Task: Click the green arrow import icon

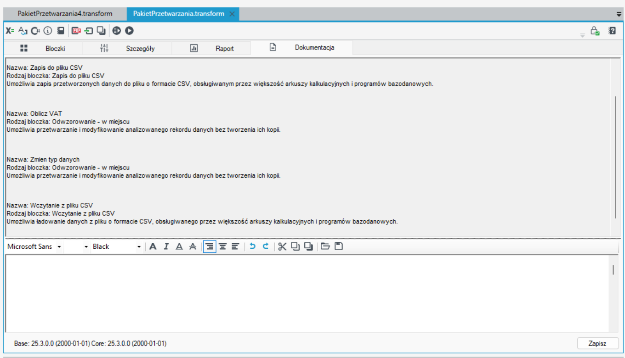Action: pos(89,31)
